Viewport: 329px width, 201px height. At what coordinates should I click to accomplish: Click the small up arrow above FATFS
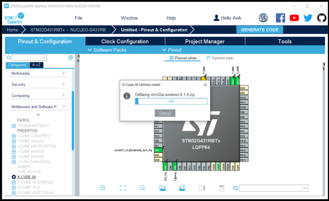coord(38,115)
